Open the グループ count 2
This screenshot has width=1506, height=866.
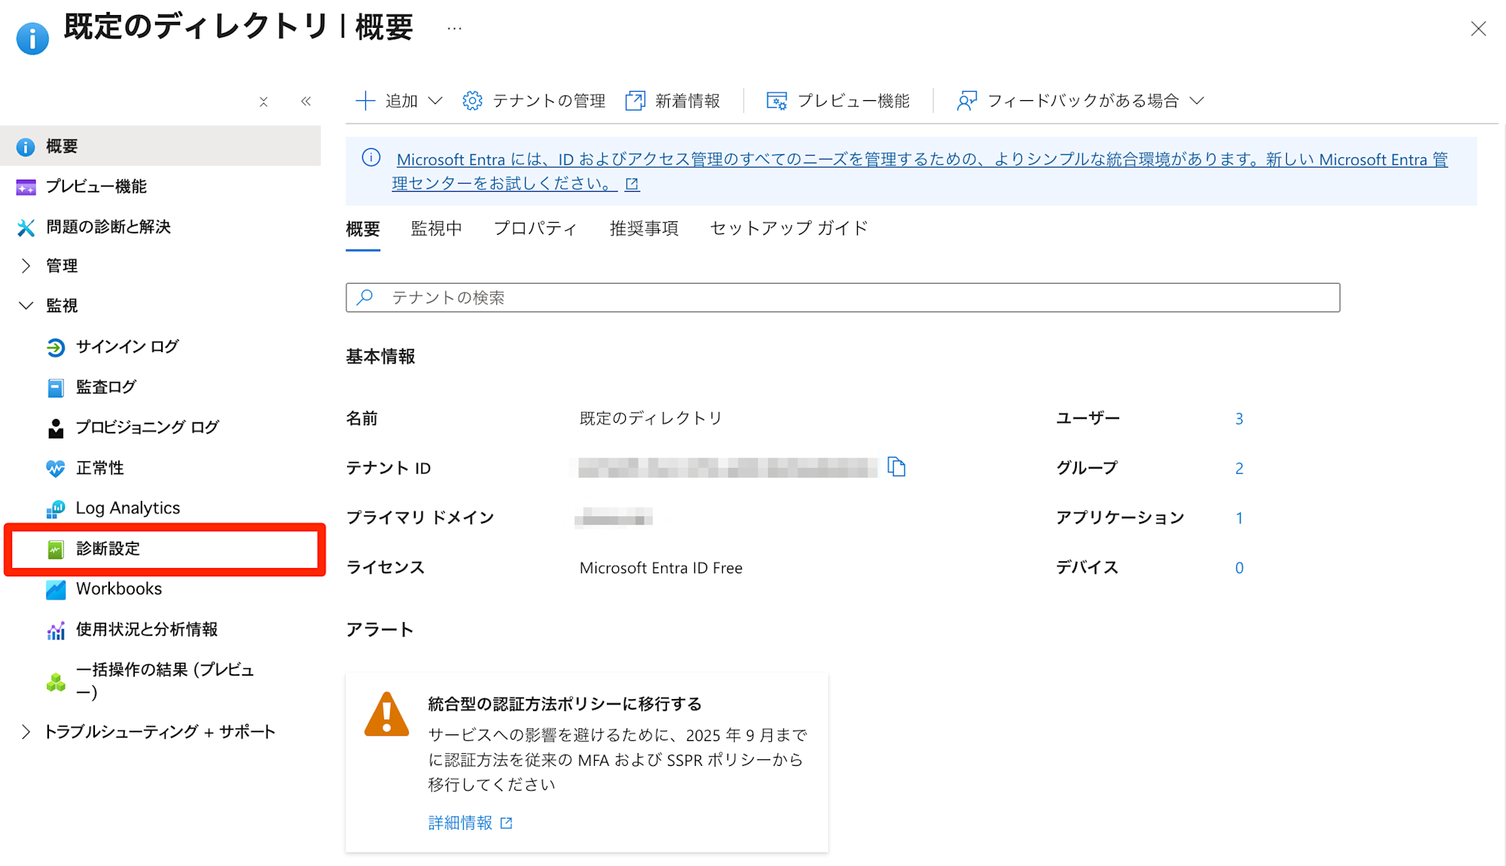[x=1239, y=469]
